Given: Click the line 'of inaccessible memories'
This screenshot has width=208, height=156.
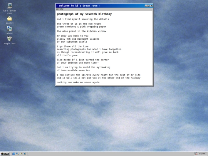Looking at the screenshot, I should pyautogui.click(x=73, y=70).
